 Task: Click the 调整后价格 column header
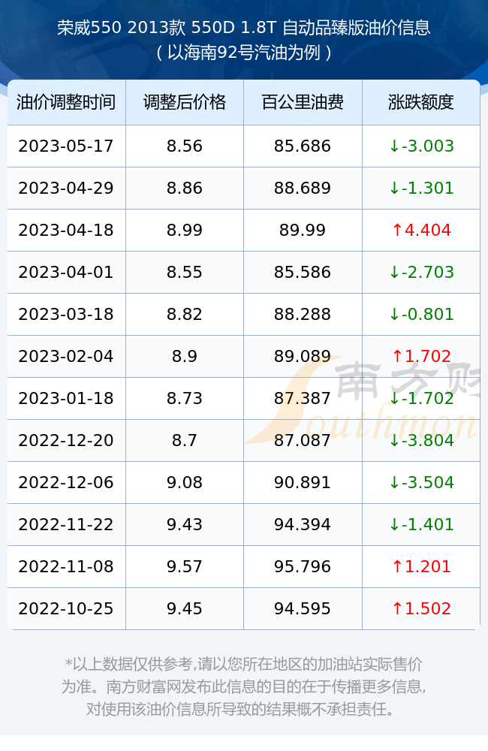coord(185,102)
